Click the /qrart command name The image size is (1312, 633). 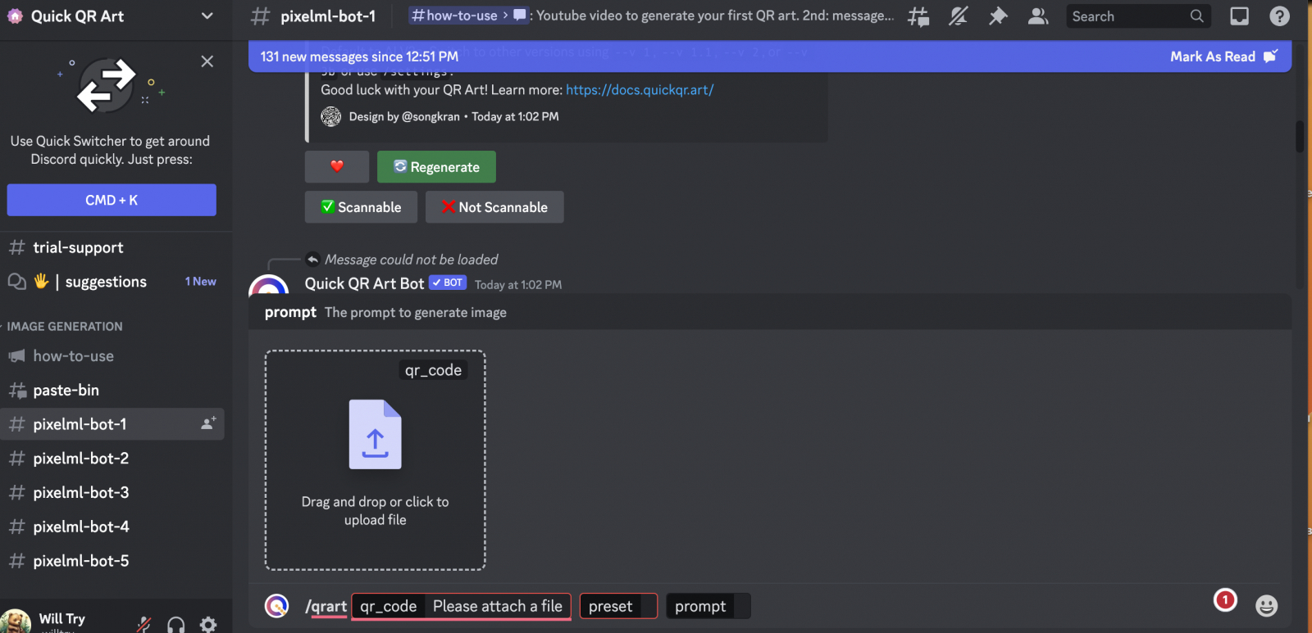click(x=326, y=606)
